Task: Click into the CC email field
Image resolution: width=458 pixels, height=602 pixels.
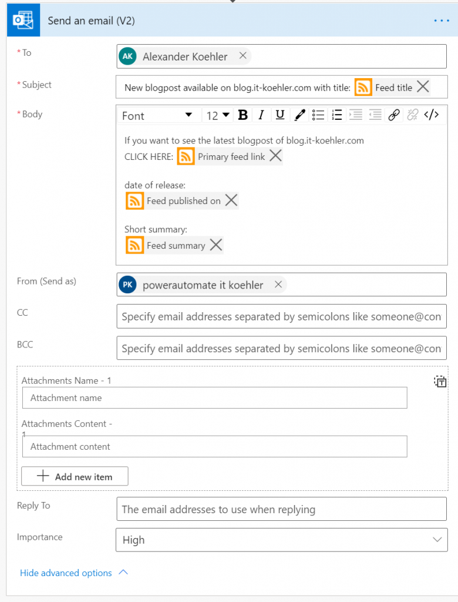Action: (281, 316)
